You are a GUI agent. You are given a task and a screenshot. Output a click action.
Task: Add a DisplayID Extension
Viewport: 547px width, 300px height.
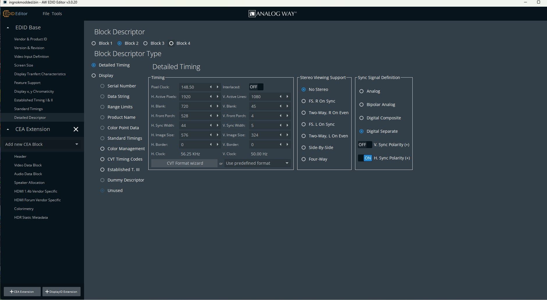coord(61,292)
